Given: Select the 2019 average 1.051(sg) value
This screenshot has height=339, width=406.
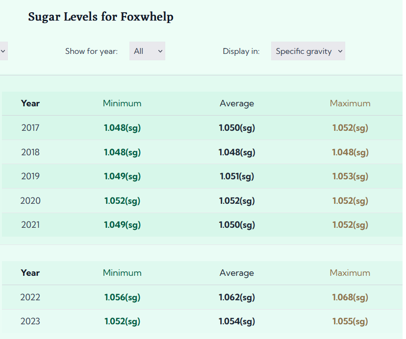Looking at the screenshot, I should click(237, 176).
